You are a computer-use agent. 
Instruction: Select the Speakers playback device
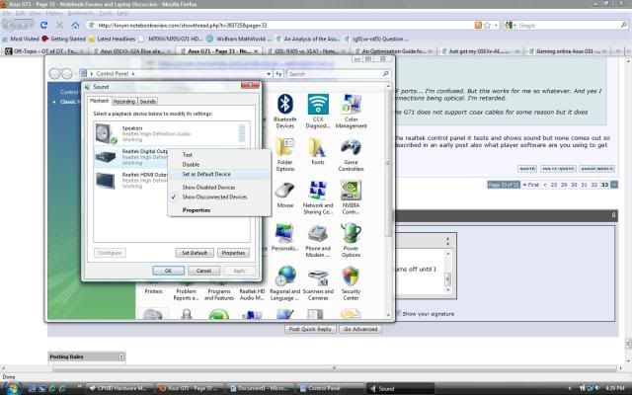[x=171, y=133]
